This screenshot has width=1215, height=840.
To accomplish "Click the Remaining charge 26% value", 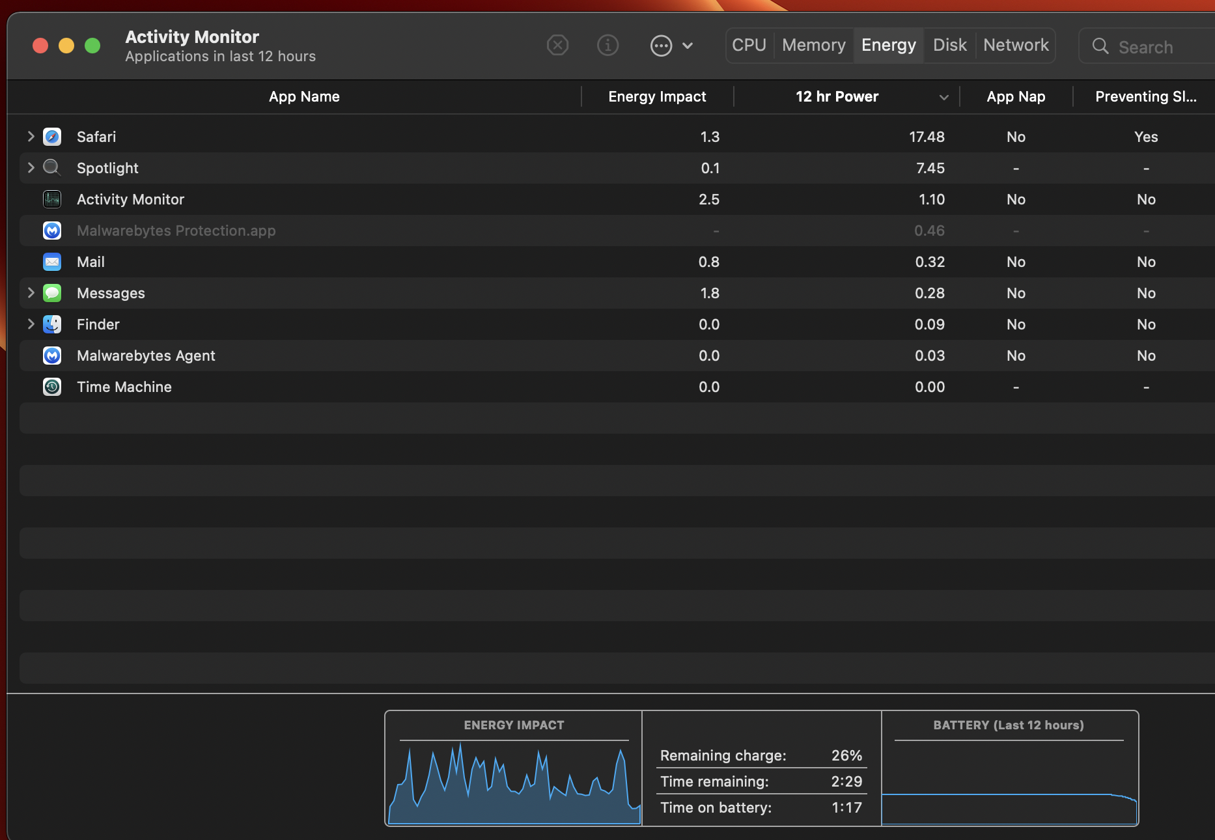I will pos(846,755).
